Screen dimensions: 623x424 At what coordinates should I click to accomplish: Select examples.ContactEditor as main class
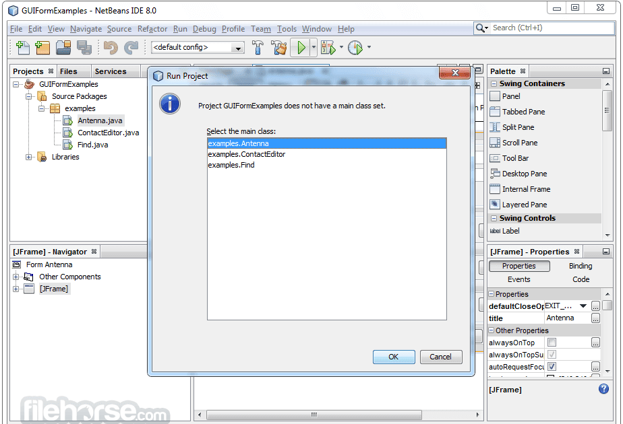point(326,154)
